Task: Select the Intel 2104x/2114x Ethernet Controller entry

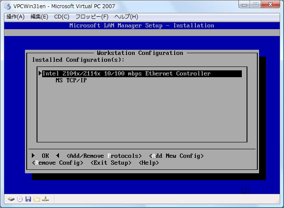Action: point(142,74)
